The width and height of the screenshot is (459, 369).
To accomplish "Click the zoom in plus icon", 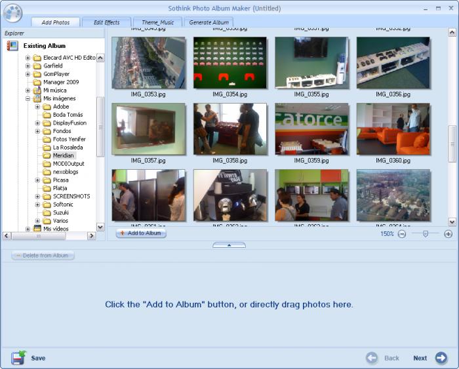I will [x=448, y=234].
